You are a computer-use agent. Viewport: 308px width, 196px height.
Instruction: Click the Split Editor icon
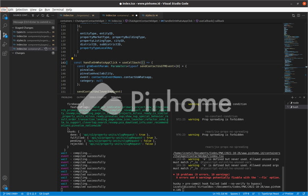299,15
